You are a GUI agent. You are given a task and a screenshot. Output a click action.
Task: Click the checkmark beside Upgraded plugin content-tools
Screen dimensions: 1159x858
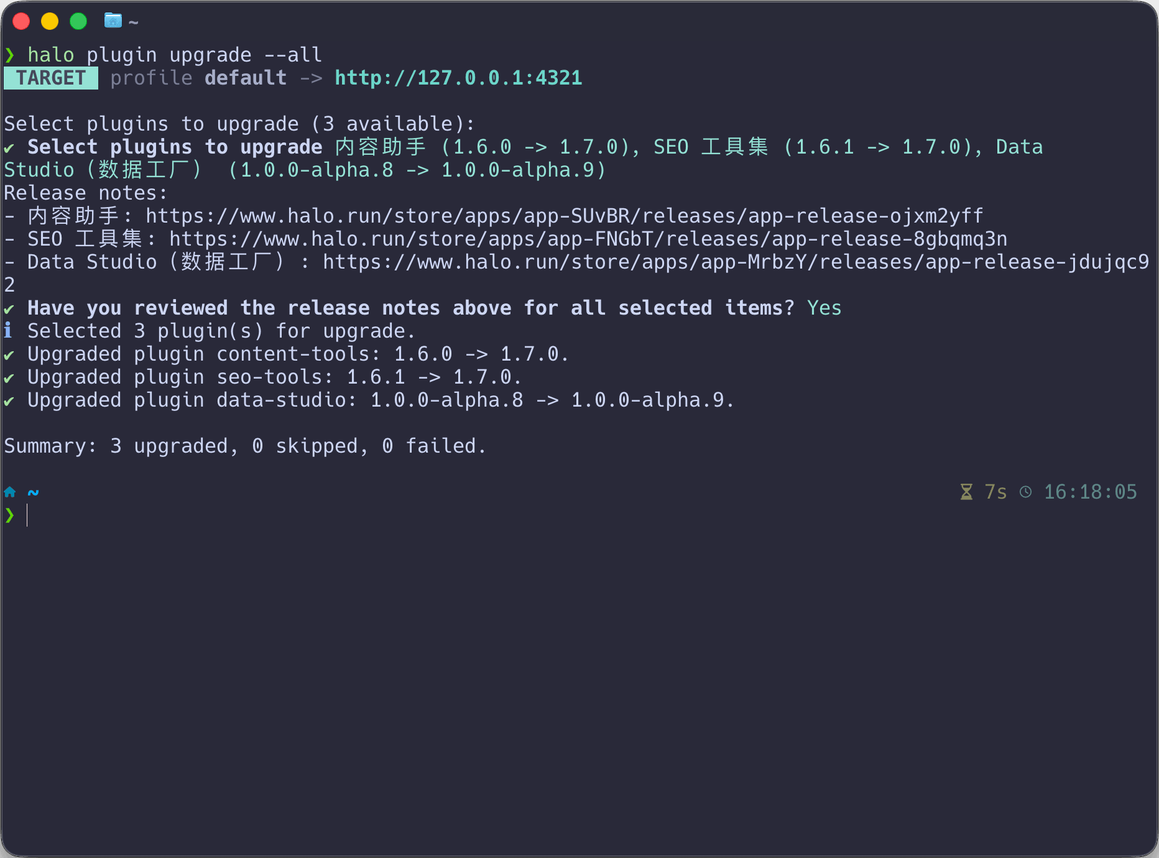pos(9,355)
